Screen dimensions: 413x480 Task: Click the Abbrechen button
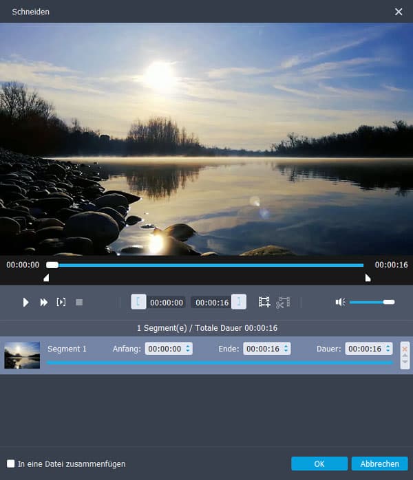[379, 464]
